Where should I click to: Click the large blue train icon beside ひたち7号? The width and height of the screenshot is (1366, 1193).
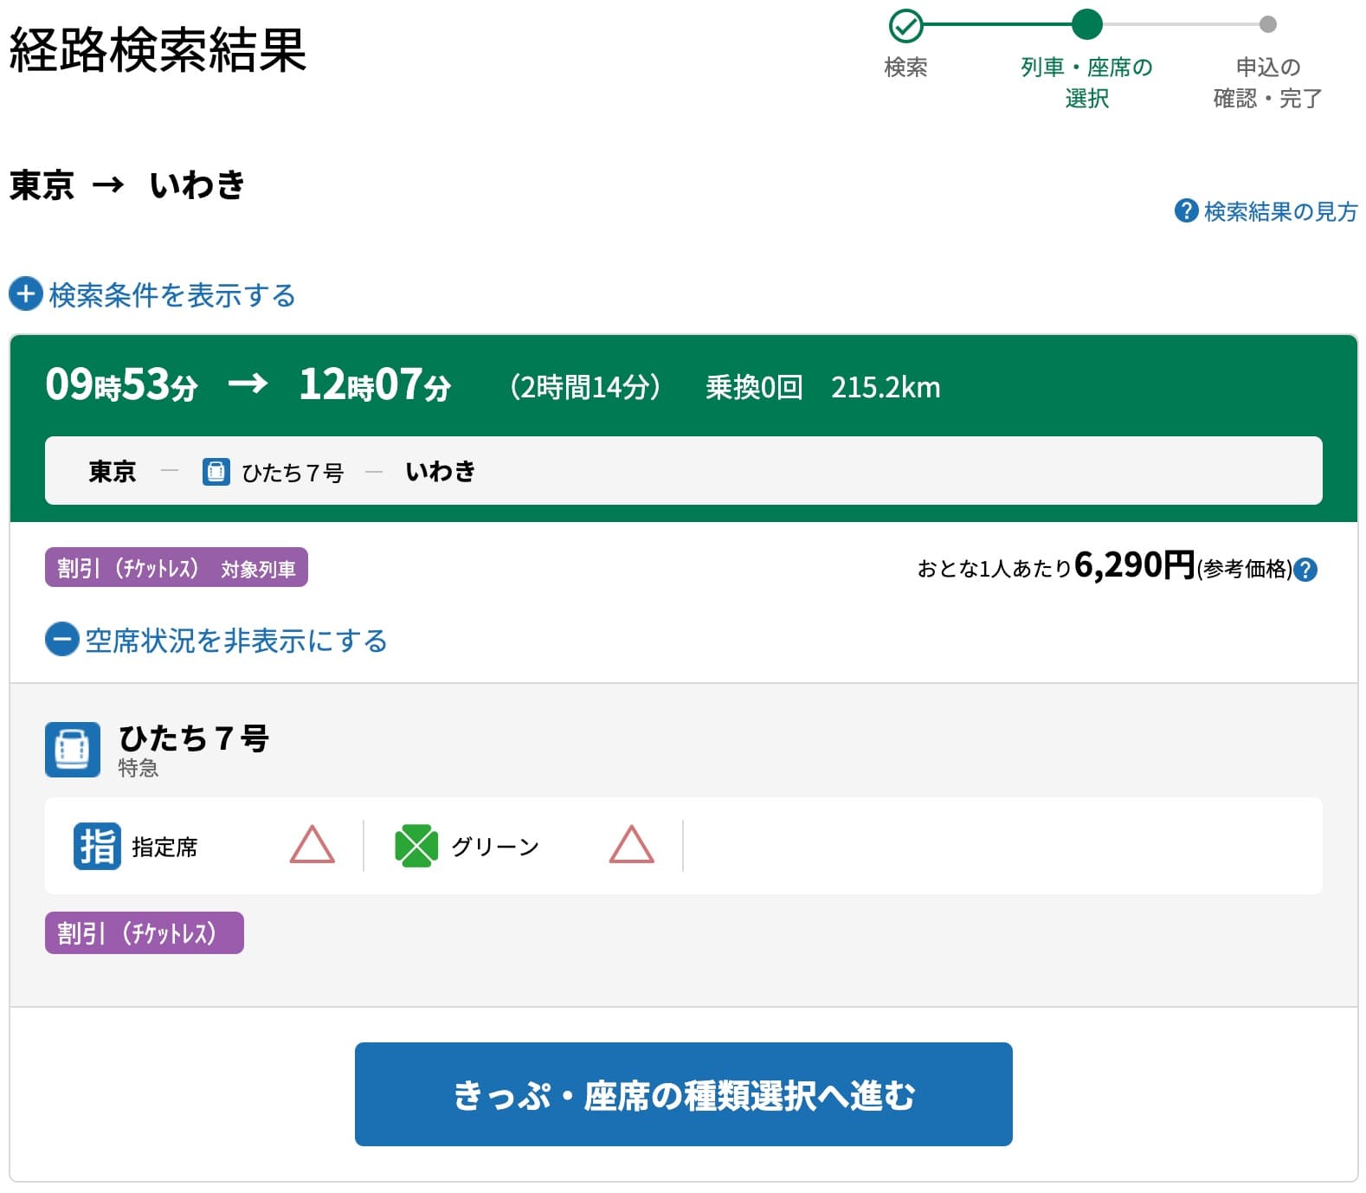pyautogui.click(x=73, y=750)
